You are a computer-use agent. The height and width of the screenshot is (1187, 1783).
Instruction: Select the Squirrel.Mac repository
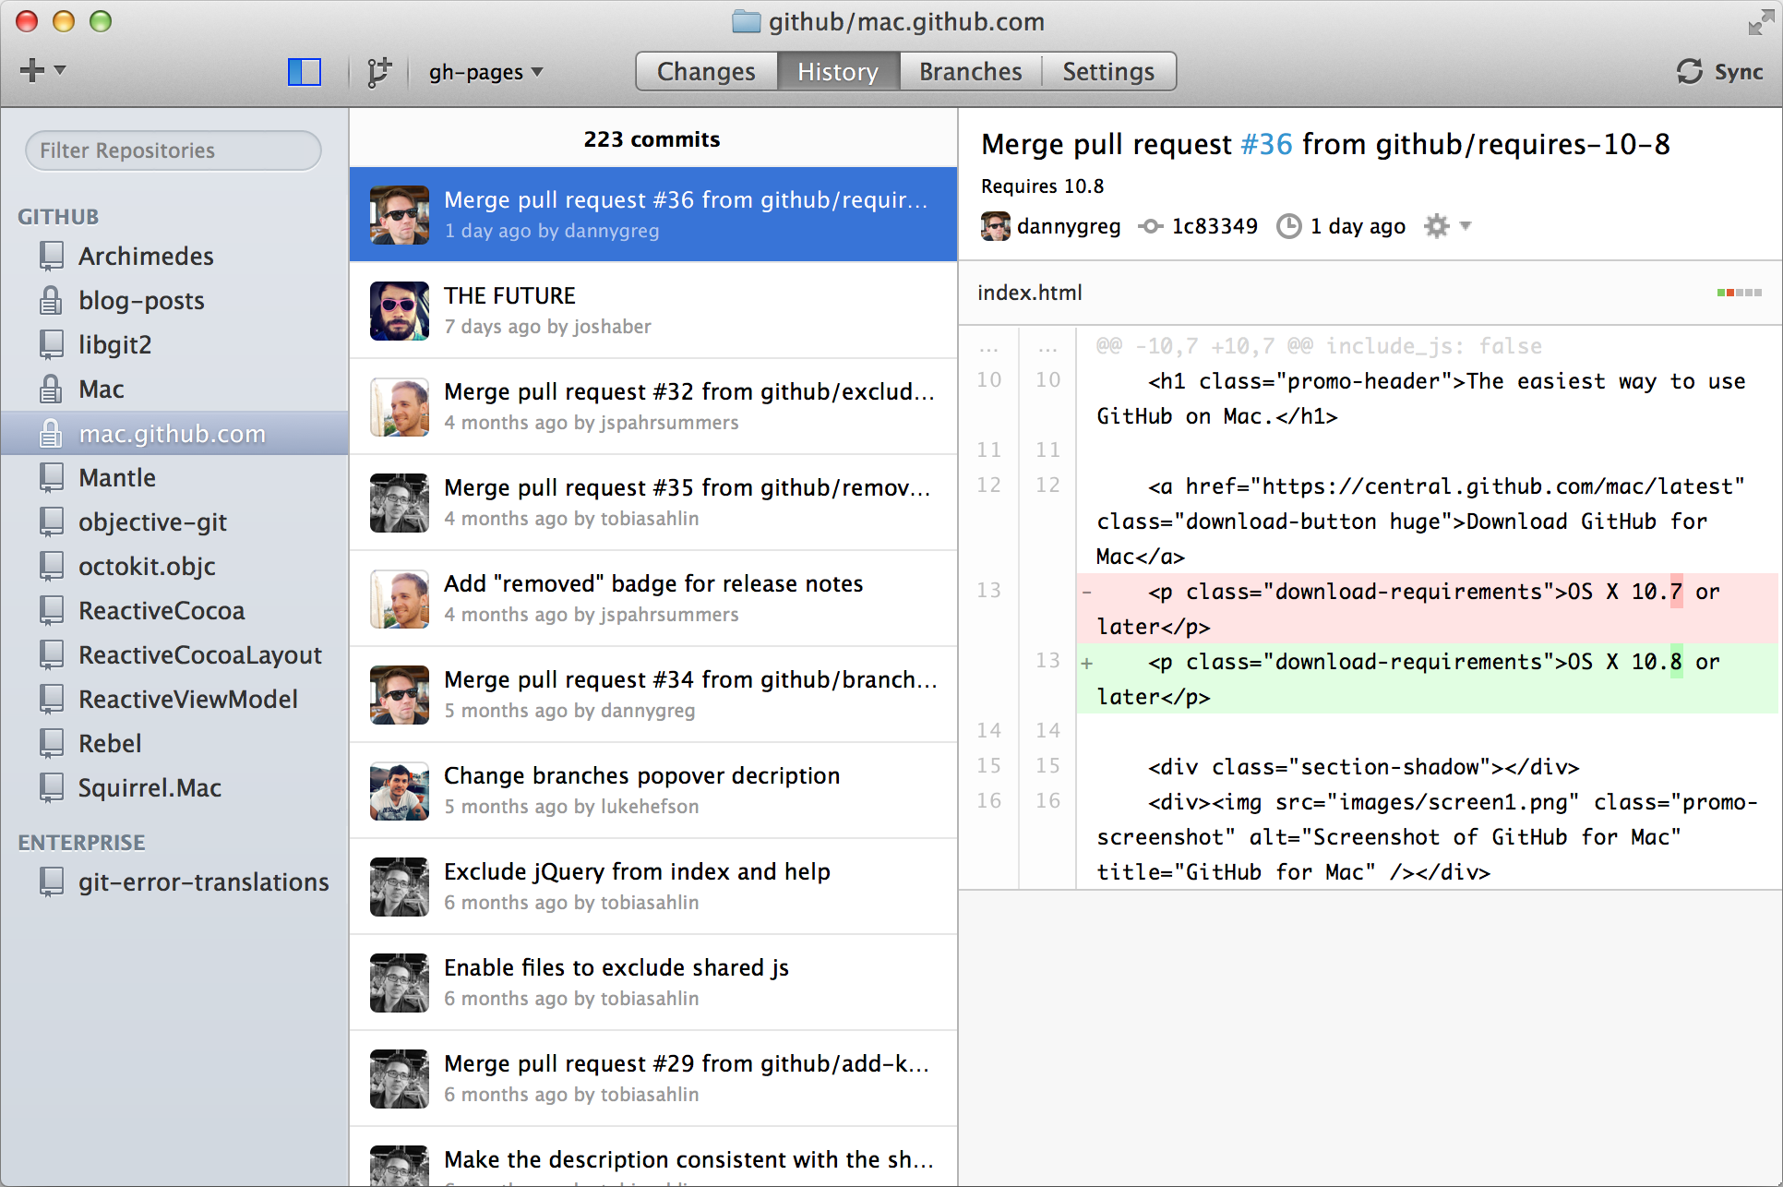point(174,788)
